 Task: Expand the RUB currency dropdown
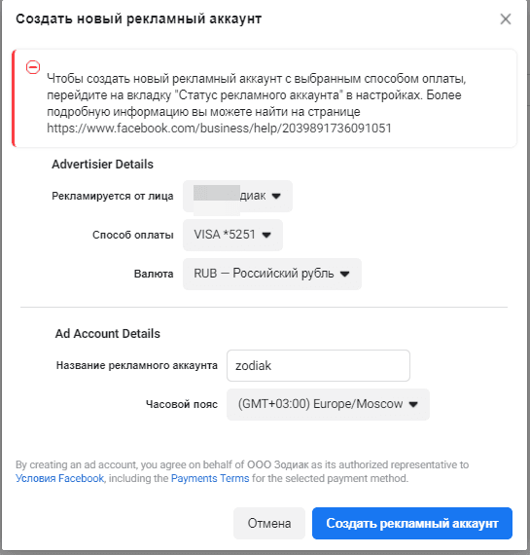[272, 274]
